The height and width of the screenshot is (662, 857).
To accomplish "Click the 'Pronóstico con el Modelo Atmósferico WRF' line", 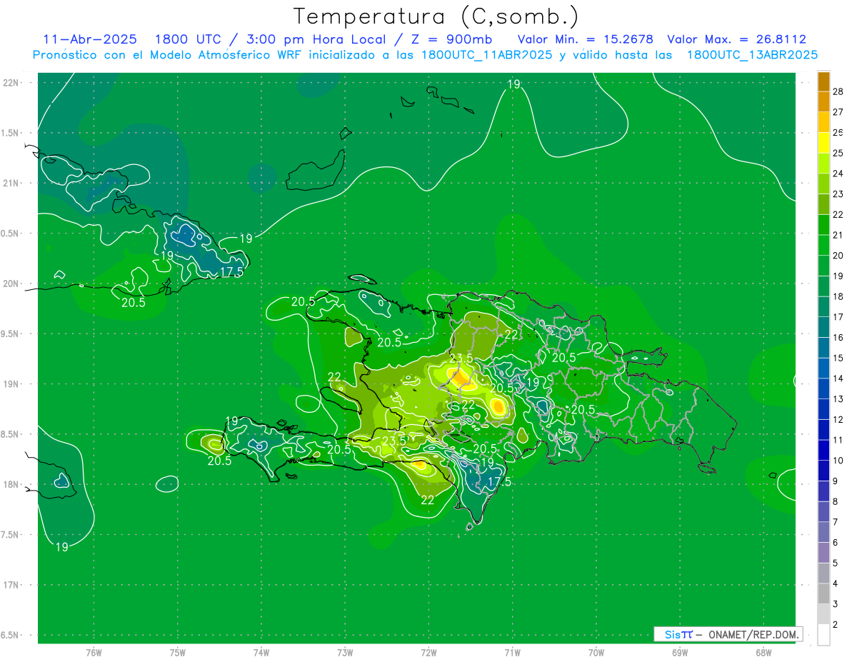I will pyautogui.click(x=425, y=55).
